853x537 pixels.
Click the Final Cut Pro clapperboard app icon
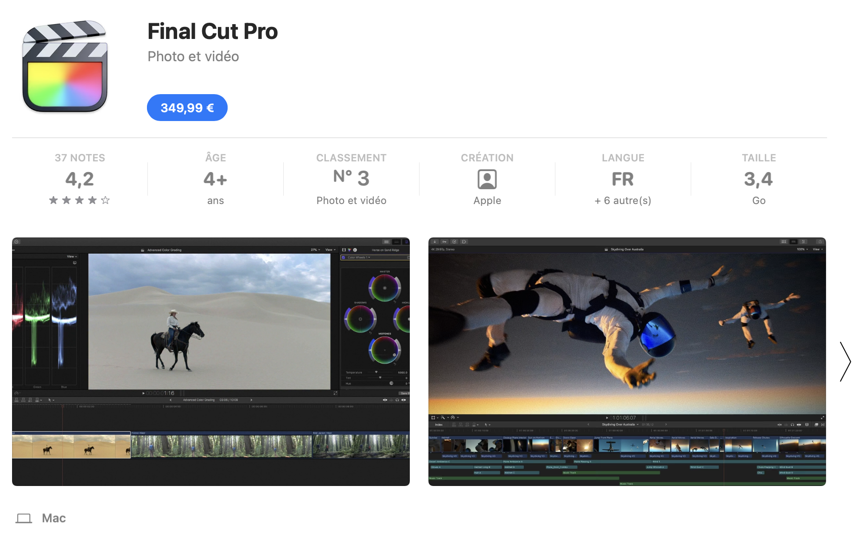(x=65, y=66)
